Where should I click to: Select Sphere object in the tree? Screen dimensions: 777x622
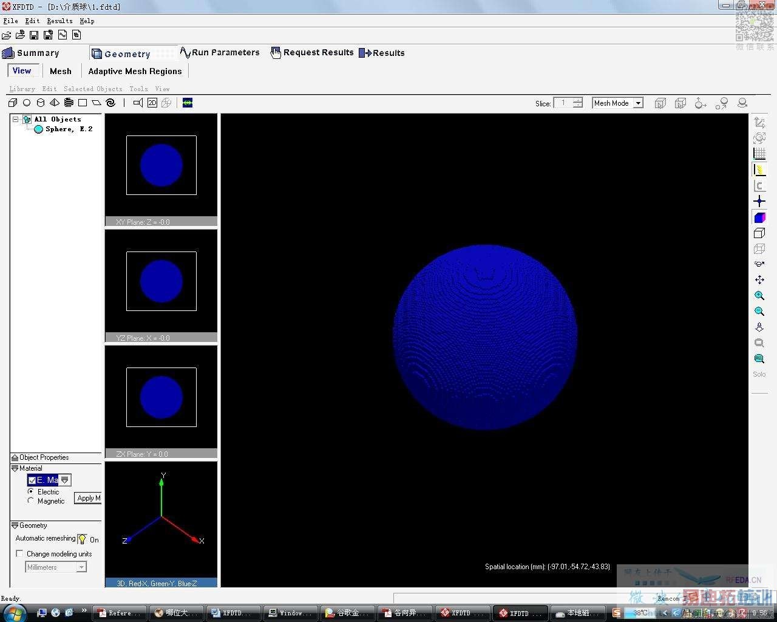click(69, 129)
